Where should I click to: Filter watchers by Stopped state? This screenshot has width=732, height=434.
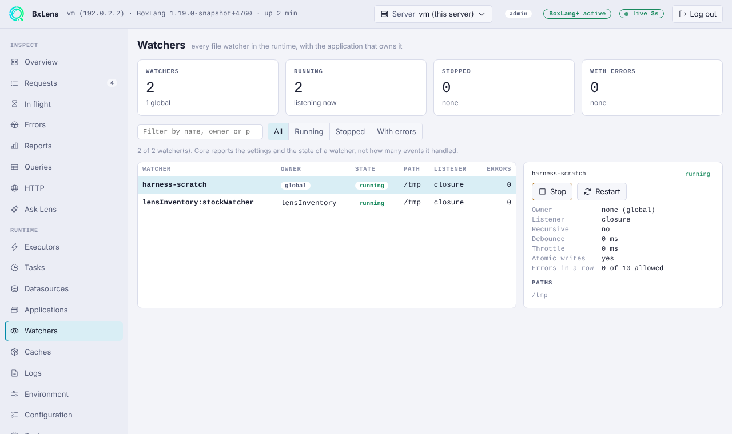tap(350, 131)
